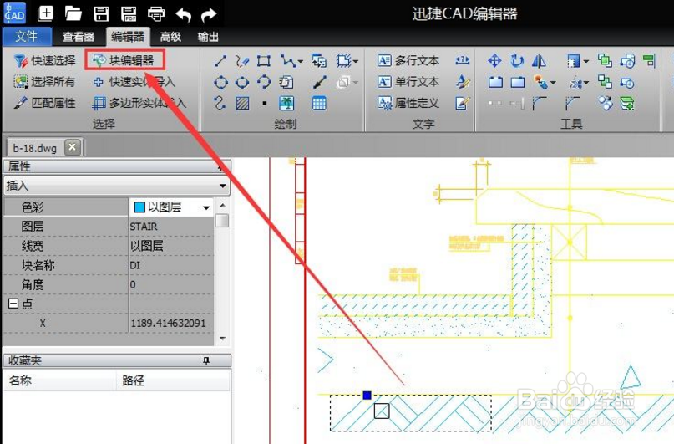Click the Bring to Front icon
Screen dimensions: 674x444
point(605,61)
